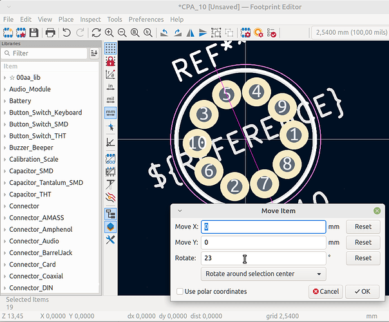389x322 pixels.
Task: Zoom to fit footprint on screen
Action: tap(135, 32)
